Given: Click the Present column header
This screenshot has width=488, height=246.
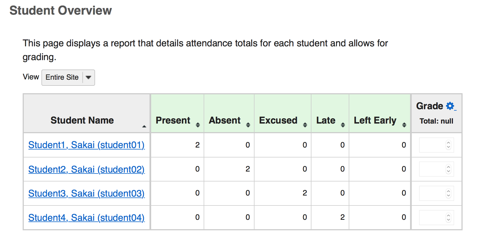Looking at the screenshot, I should pos(173,120).
